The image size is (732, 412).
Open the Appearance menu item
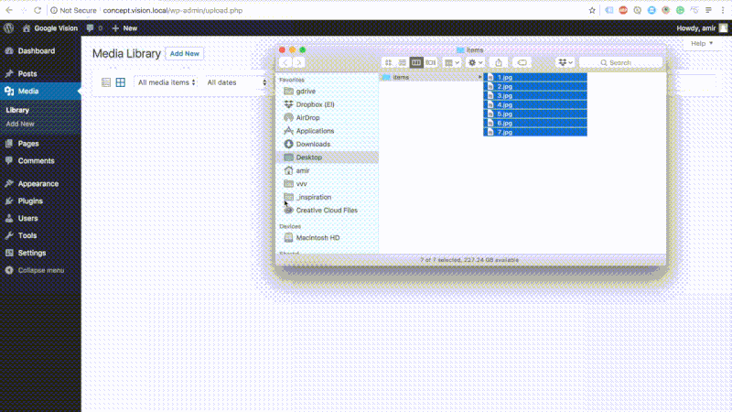pyautogui.click(x=38, y=184)
